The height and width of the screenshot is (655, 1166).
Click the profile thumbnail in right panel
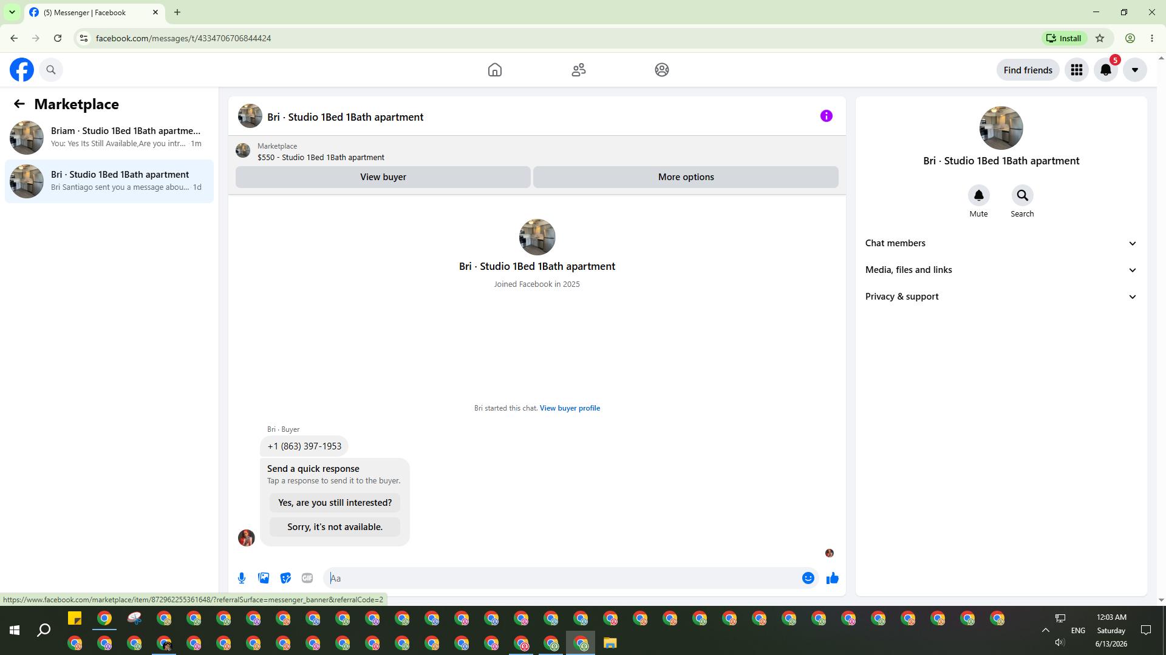(x=1001, y=128)
